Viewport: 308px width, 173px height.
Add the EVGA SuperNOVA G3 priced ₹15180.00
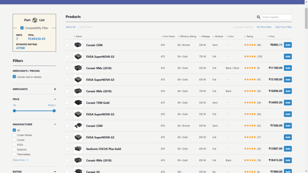point(288,79)
